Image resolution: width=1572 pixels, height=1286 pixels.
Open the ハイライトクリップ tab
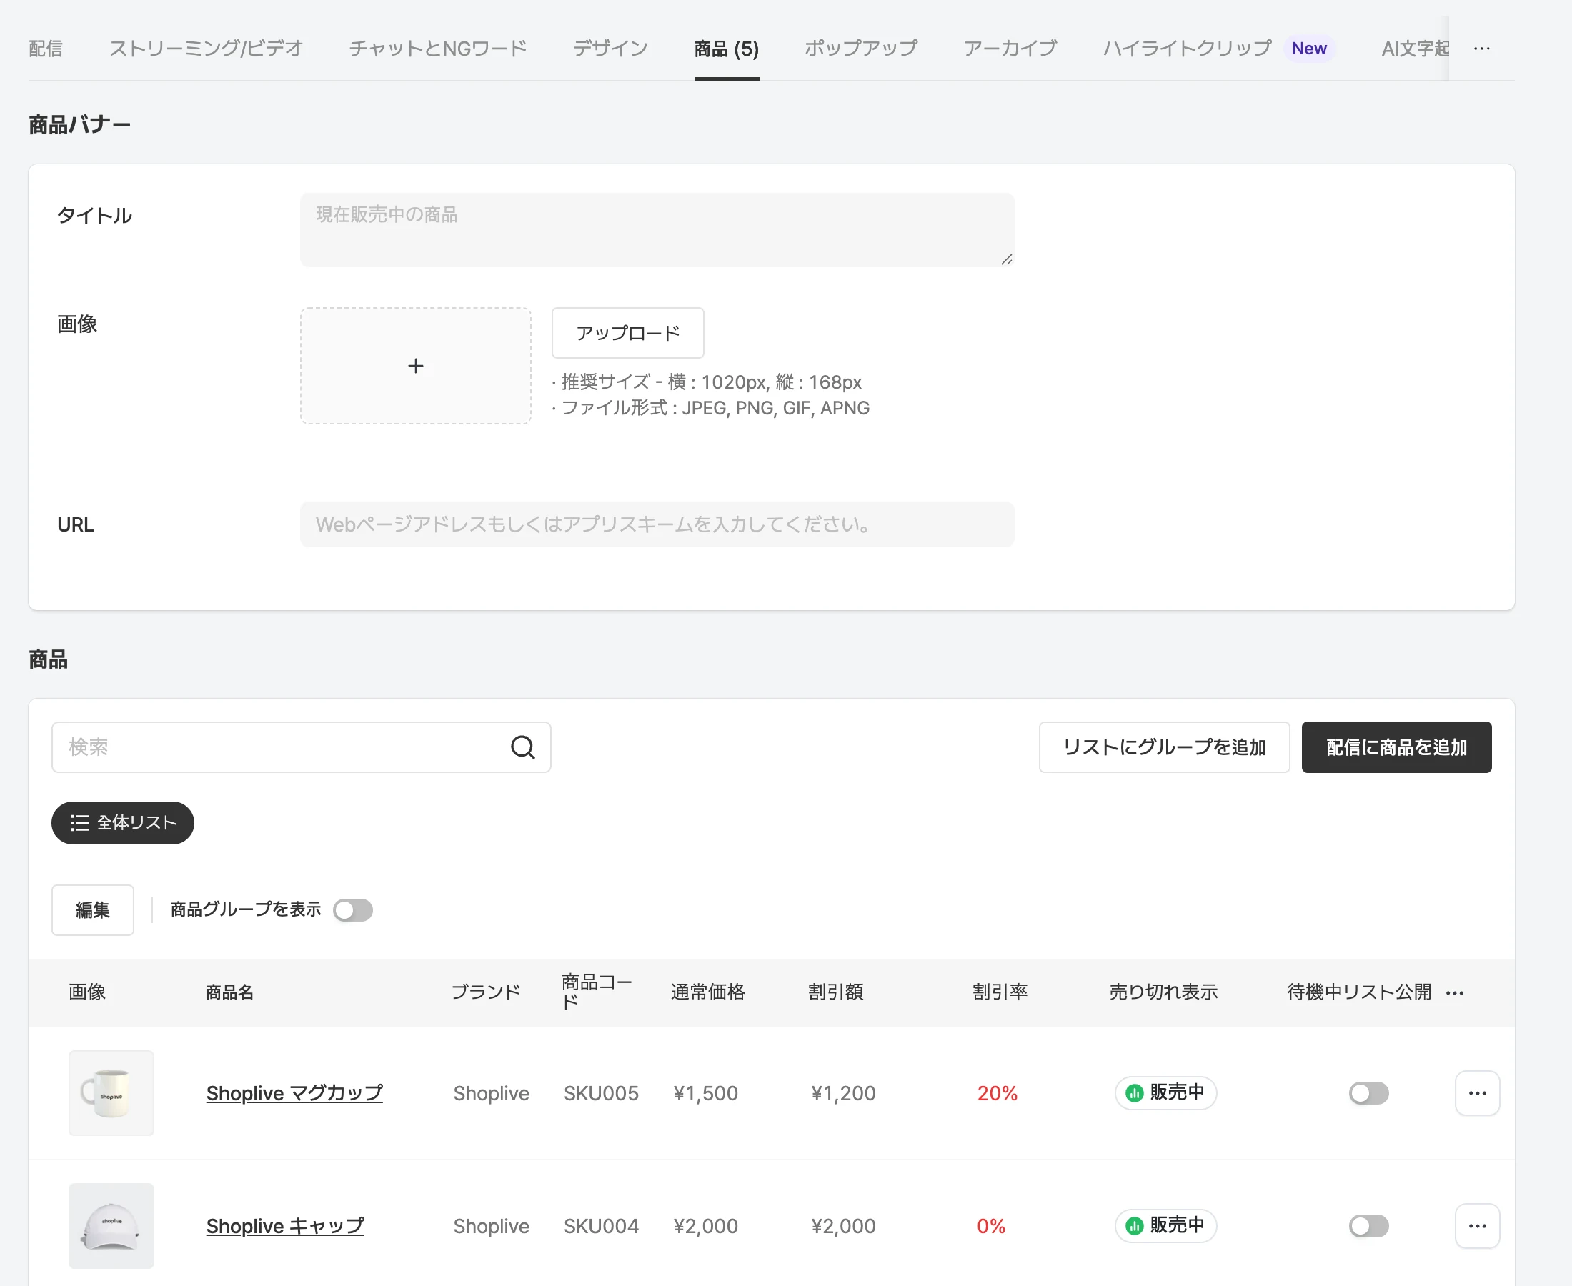tap(1188, 48)
